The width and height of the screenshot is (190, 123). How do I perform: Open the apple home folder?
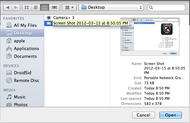coord(22,41)
